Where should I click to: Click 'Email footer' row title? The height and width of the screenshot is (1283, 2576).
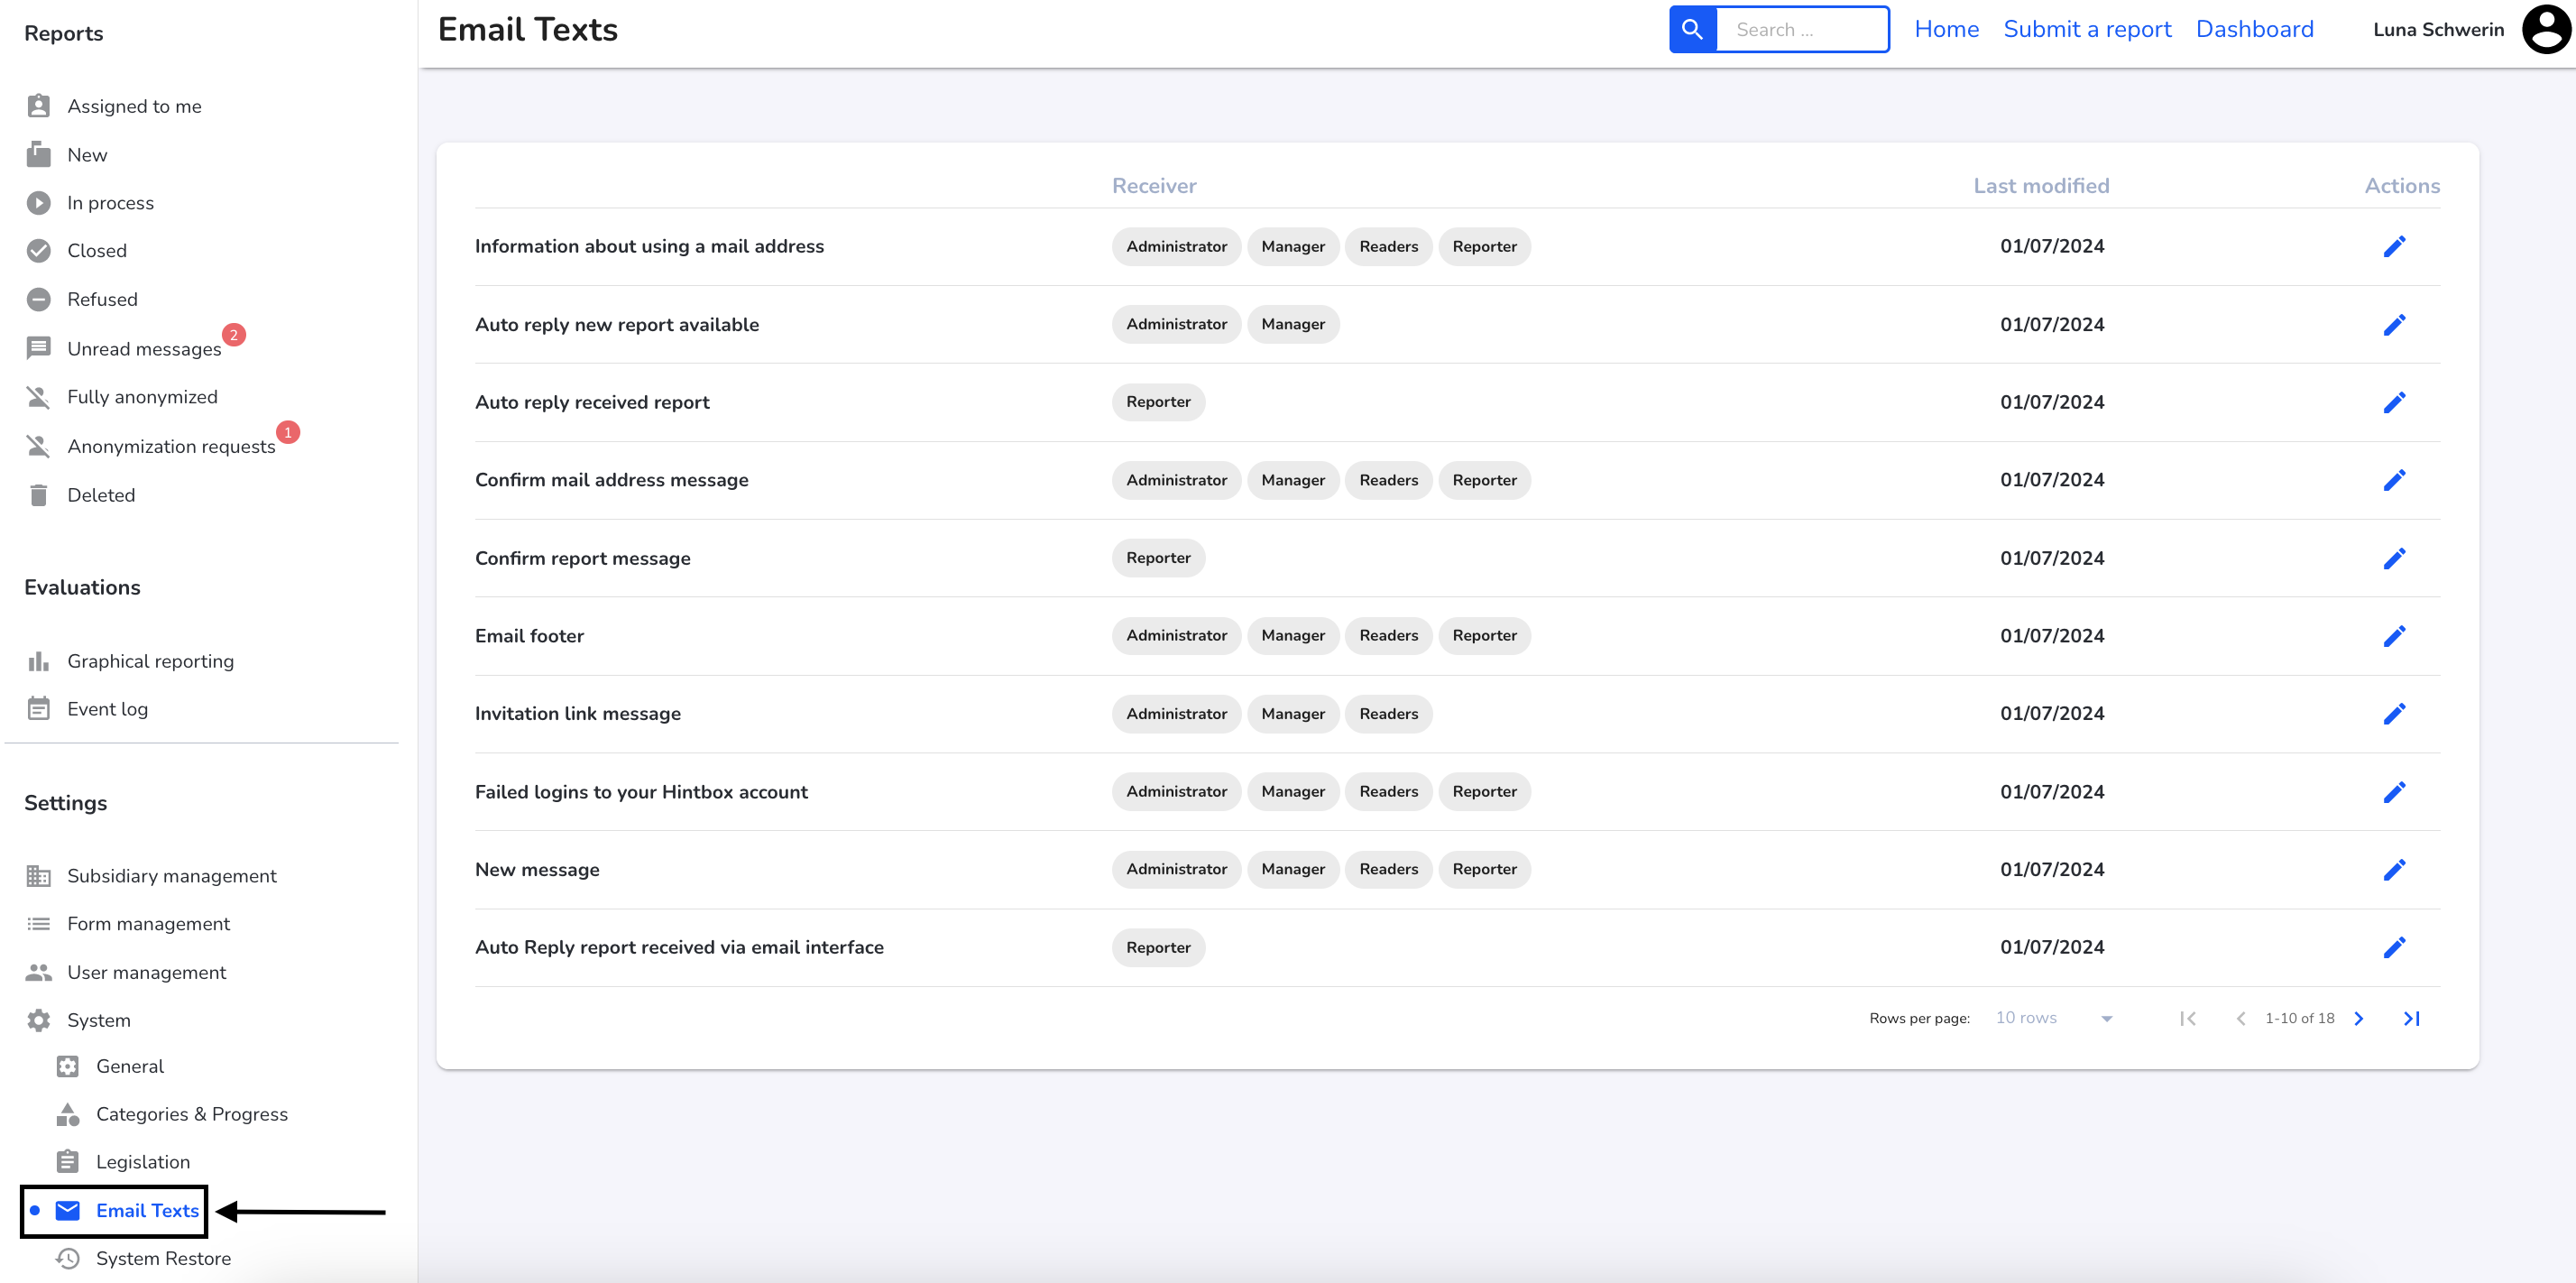529,636
